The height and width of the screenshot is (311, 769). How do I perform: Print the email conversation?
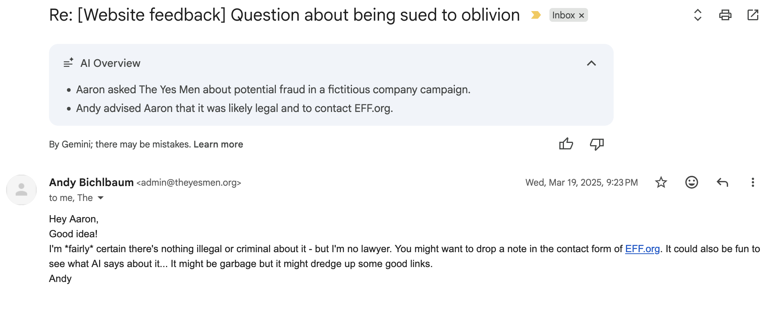(x=725, y=15)
